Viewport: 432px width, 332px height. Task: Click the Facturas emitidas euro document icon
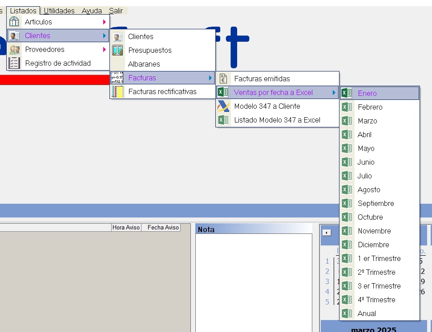click(223, 79)
